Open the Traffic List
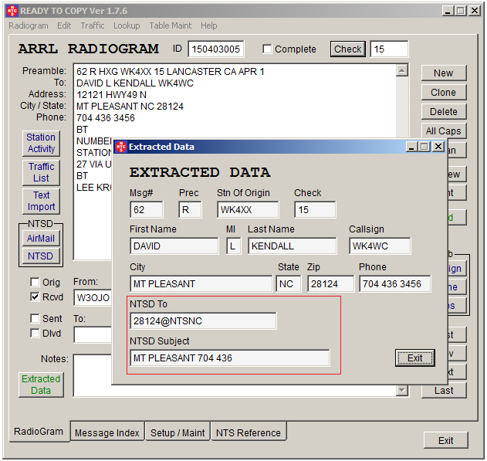Screen dimensions: 487x461 pos(41,172)
